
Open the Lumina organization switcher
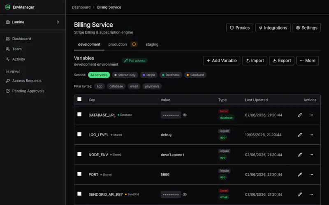click(32, 22)
